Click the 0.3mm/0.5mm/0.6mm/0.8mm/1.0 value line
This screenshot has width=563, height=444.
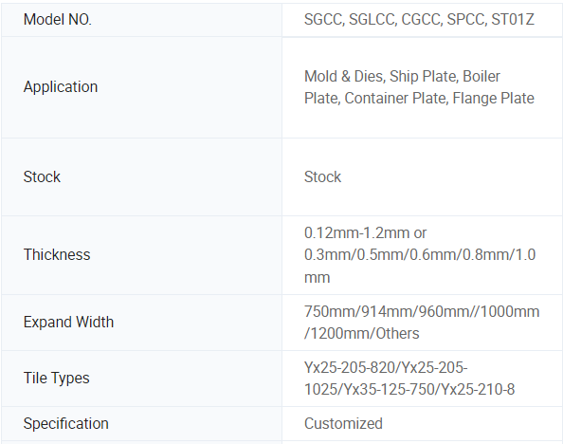(x=420, y=254)
